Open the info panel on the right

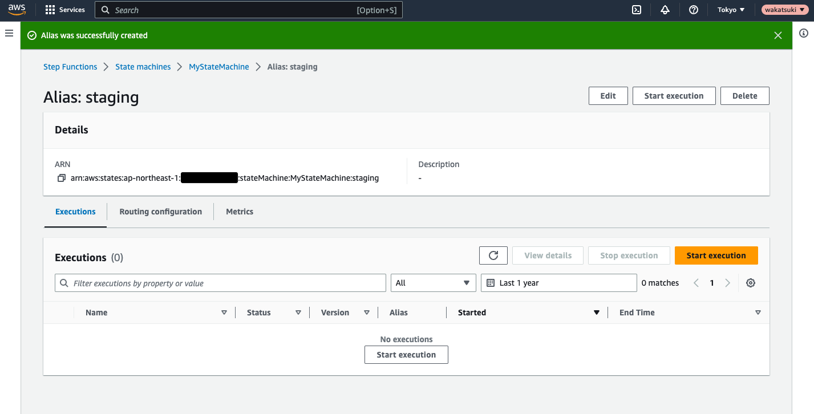click(x=804, y=34)
